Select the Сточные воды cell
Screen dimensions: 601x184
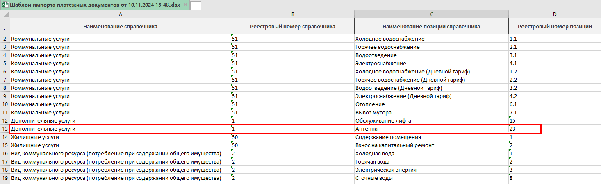431,178
